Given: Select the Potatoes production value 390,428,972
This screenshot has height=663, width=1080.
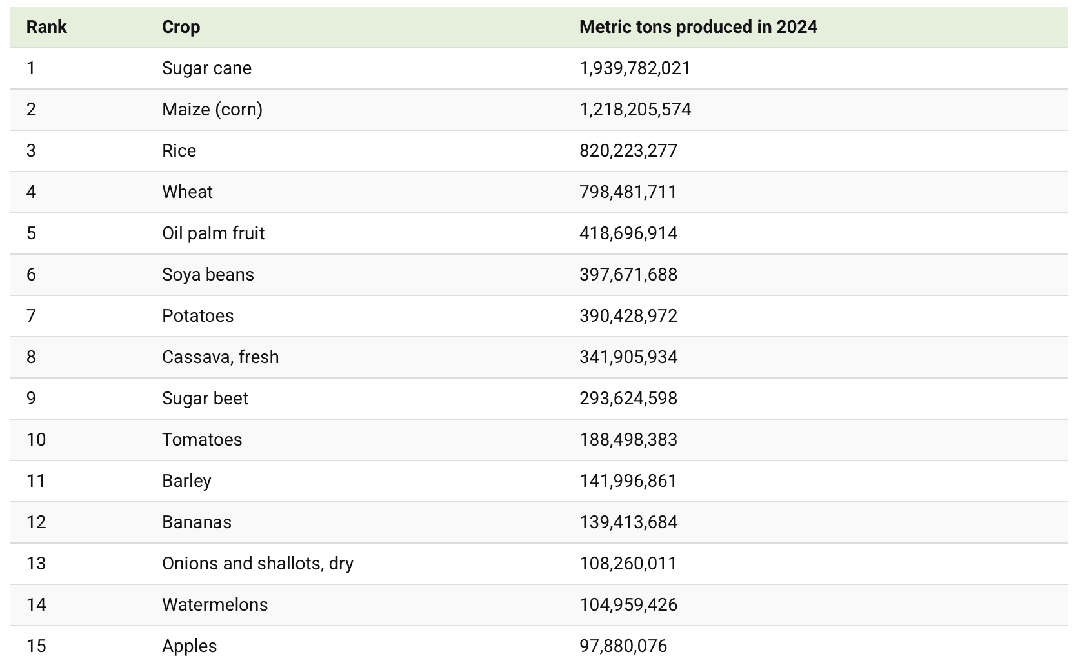Looking at the screenshot, I should point(628,316).
